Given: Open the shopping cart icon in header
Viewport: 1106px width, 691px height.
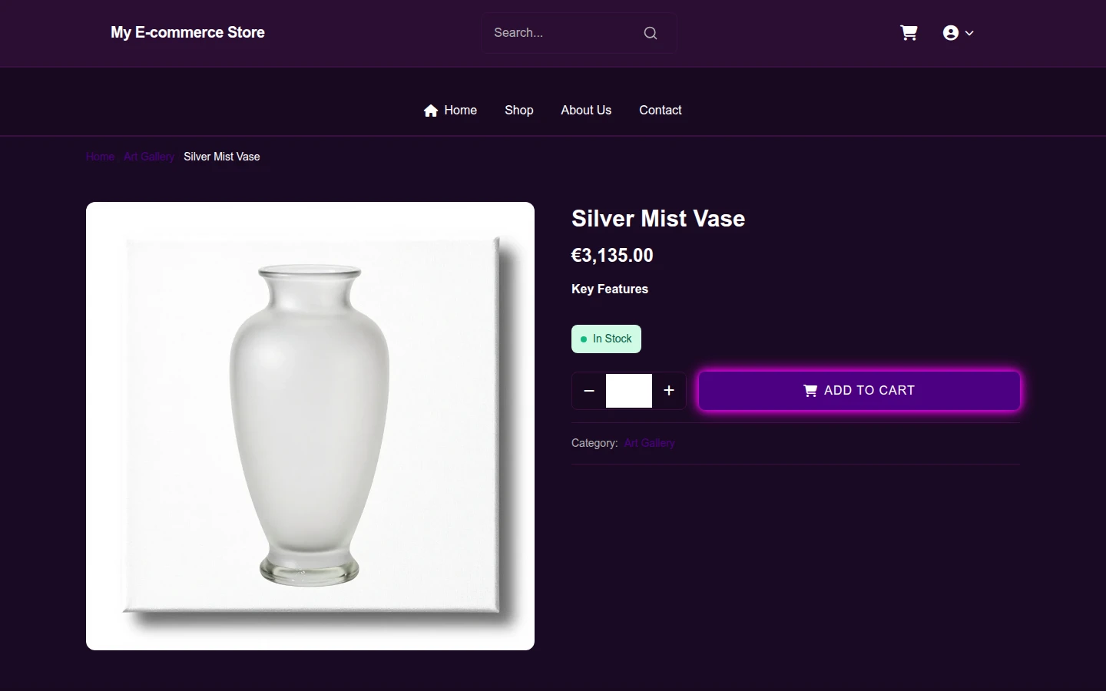Looking at the screenshot, I should click(909, 33).
